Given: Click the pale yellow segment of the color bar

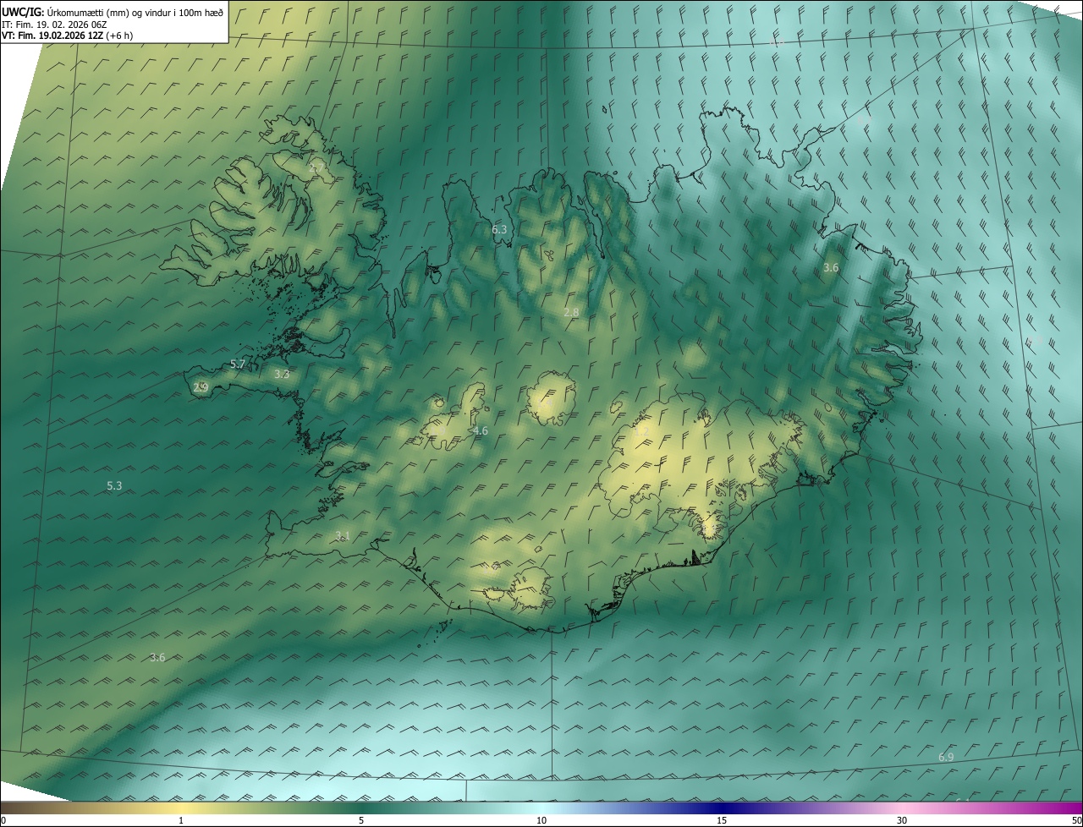Looking at the screenshot, I should click(181, 808).
